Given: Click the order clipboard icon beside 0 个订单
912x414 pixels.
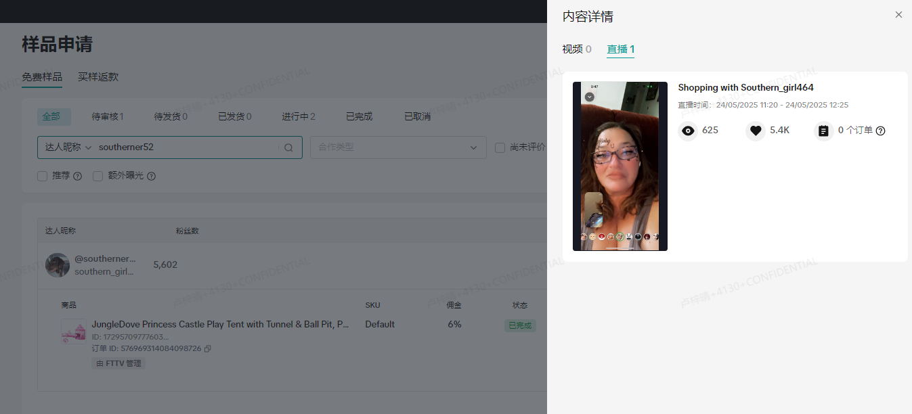Looking at the screenshot, I should [823, 131].
